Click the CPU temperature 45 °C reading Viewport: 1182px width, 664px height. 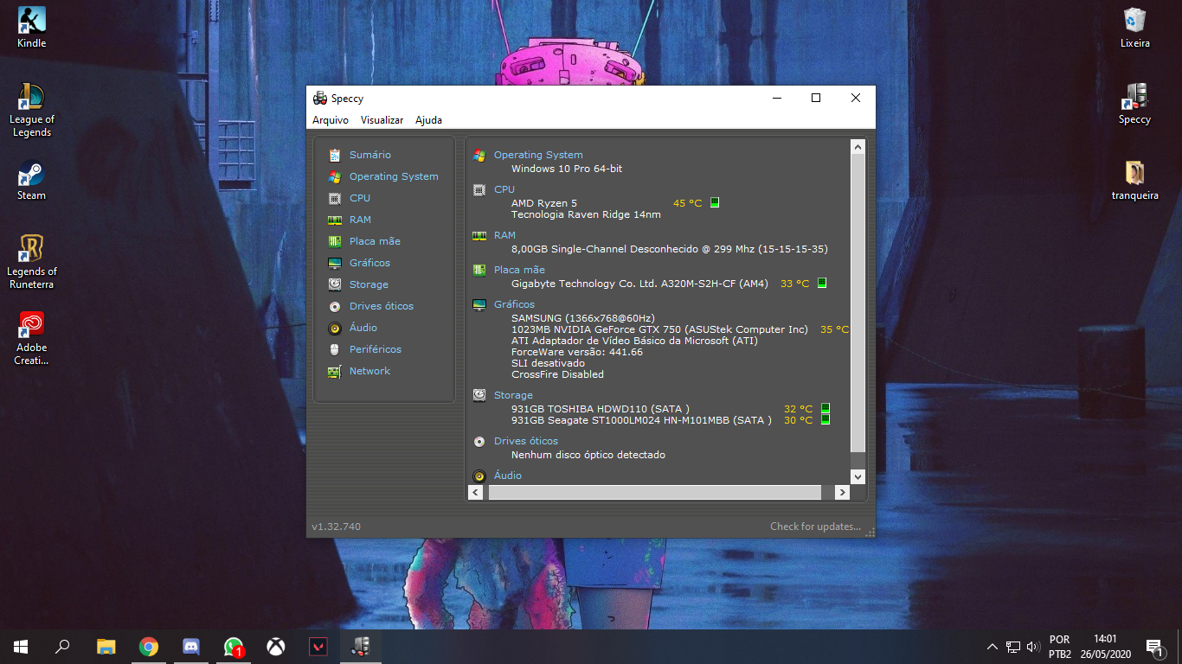(x=688, y=203)
